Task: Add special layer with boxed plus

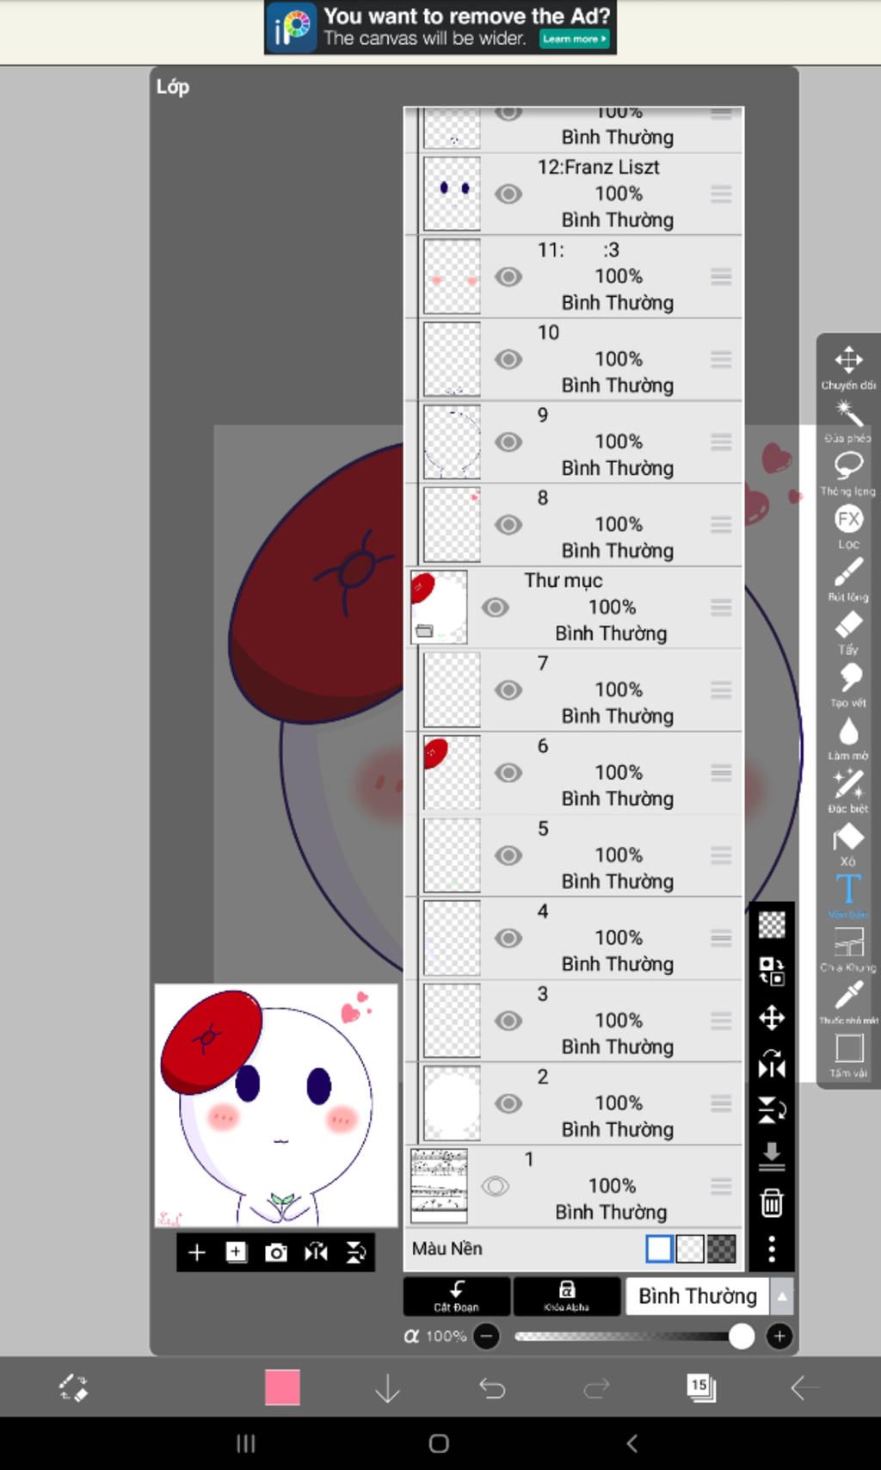Action: (237, 1252)
